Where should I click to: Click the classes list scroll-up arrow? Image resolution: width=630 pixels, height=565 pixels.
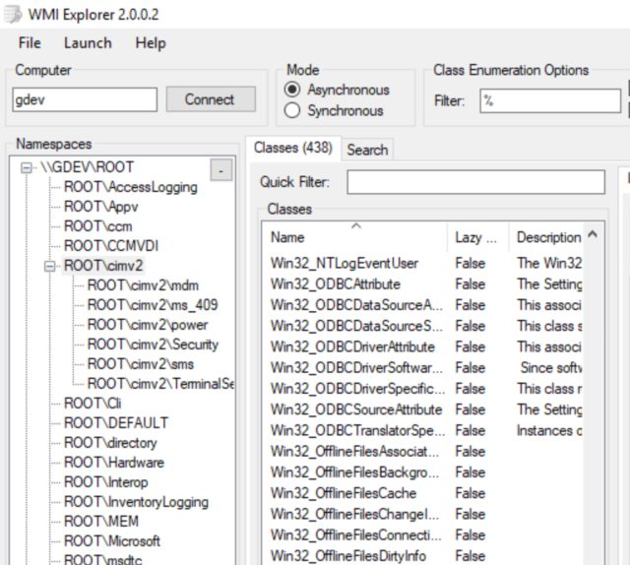593,234
